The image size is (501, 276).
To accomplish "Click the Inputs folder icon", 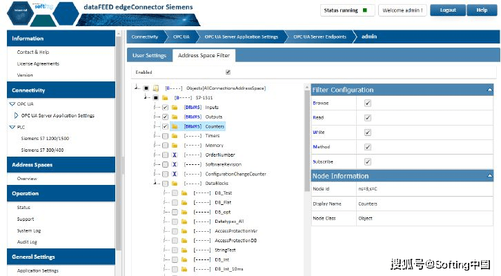I will pyautogui.click(x=175, y=108).
